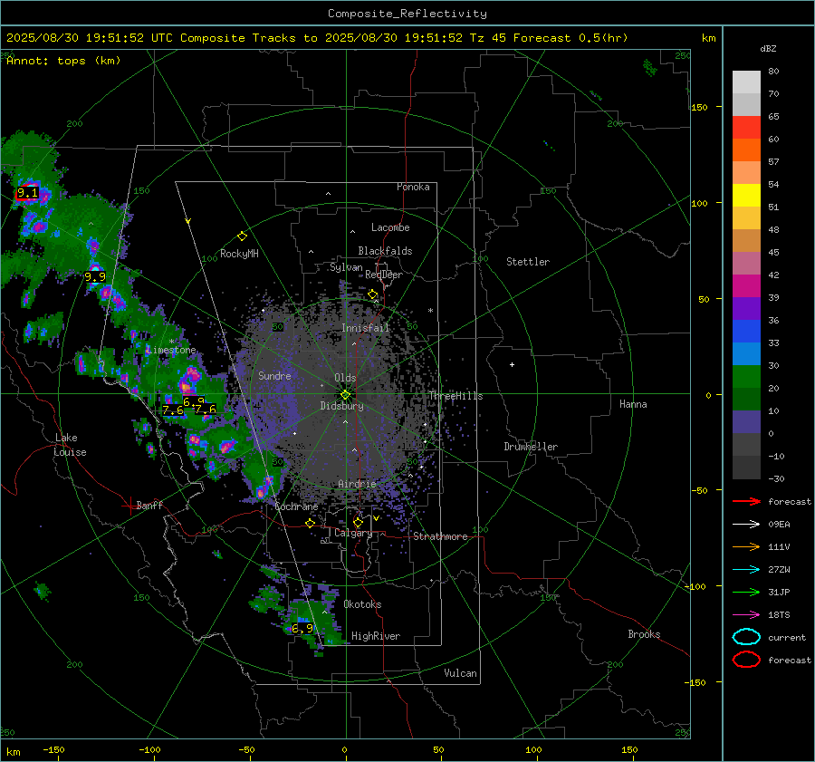Click the white plus marker west of Hanna

pyautogui.click(x=512, y=364)
